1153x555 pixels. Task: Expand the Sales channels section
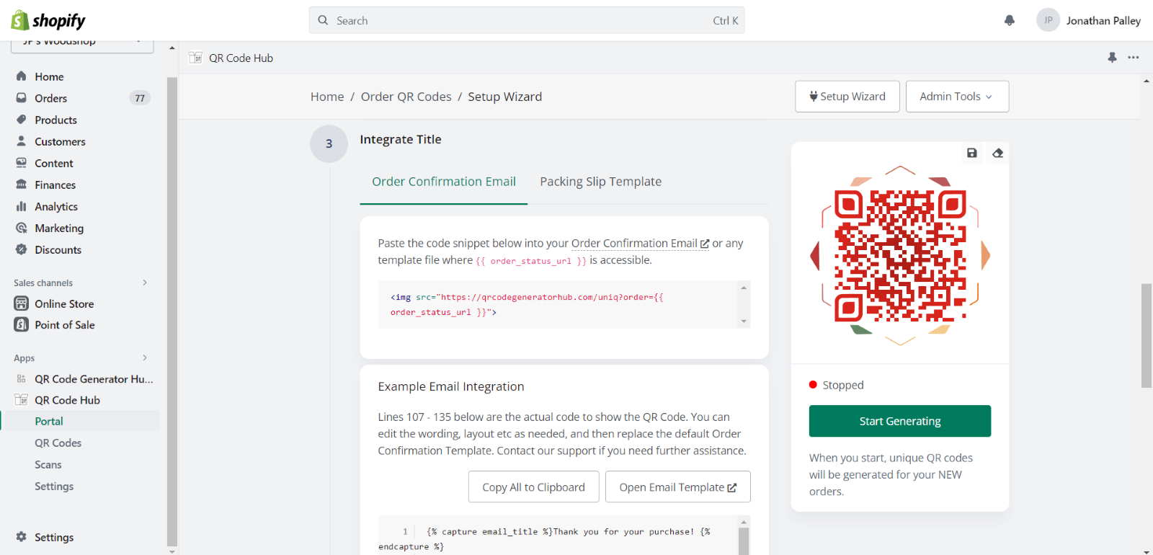coord(145,283)
